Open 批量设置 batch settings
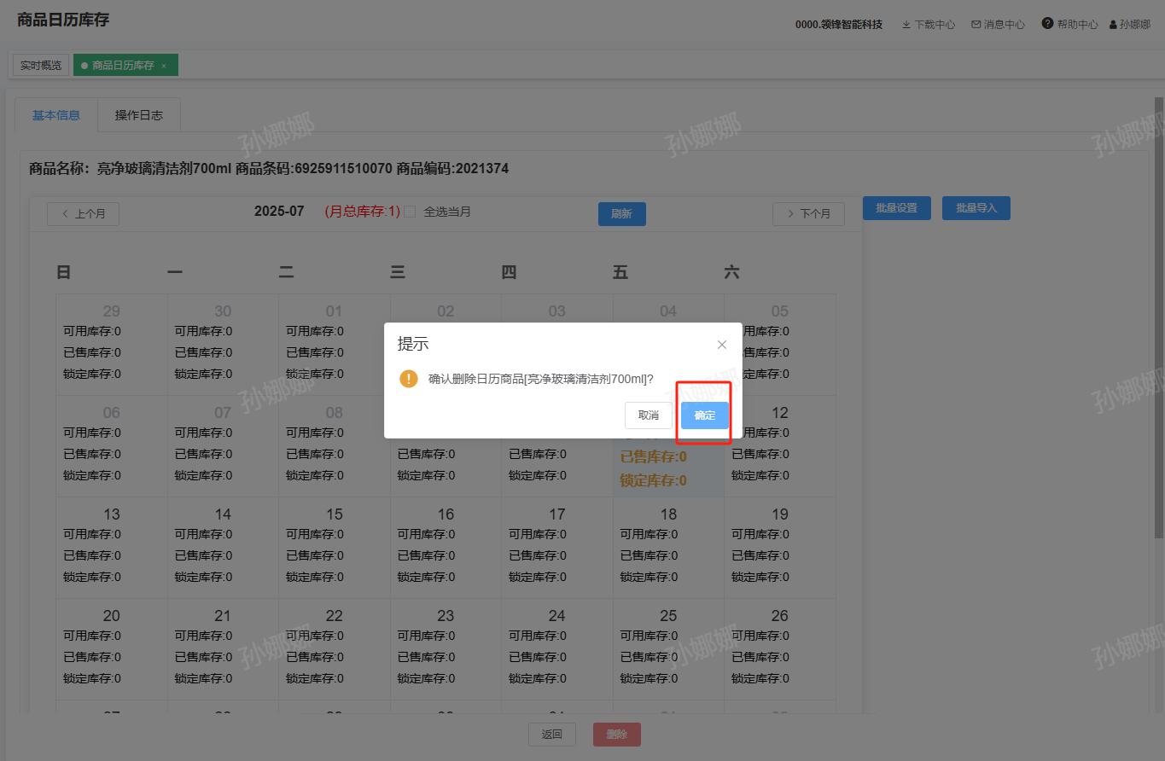 pyautogui.click(x=896, y=208)
